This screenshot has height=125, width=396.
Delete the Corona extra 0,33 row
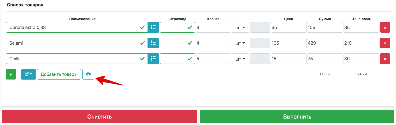(x=385, y=28)
